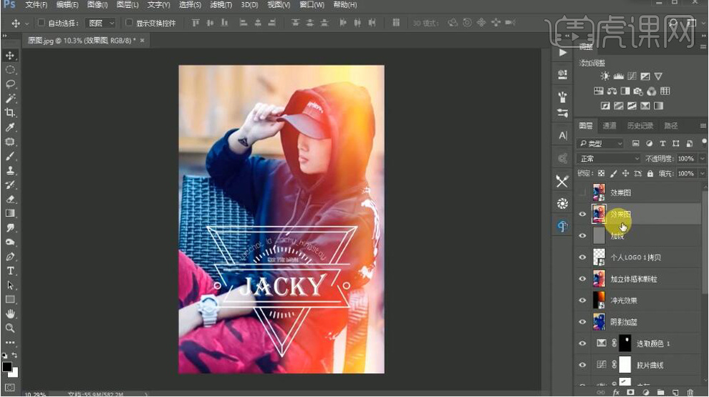
Task: Select the Path Selection tool
Action: click(x=10, y=285)
